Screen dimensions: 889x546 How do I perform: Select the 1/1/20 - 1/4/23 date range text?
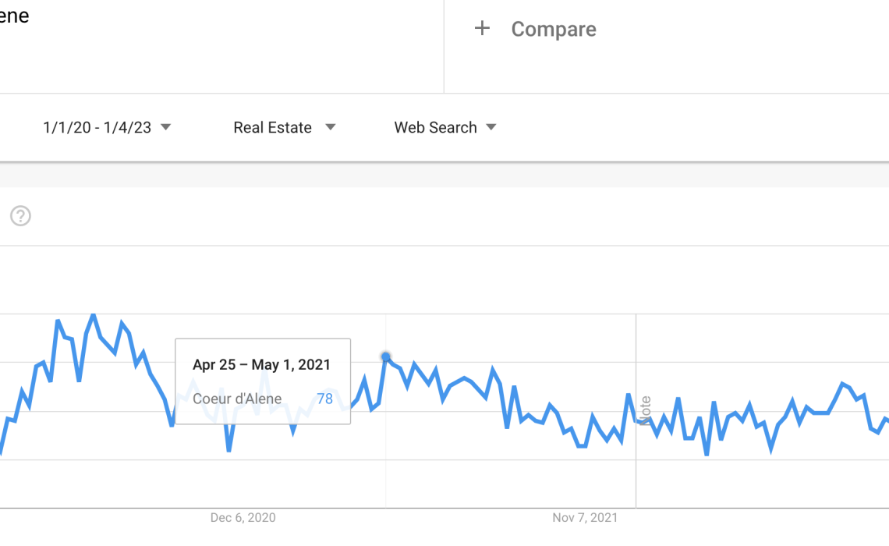[97, 128]
